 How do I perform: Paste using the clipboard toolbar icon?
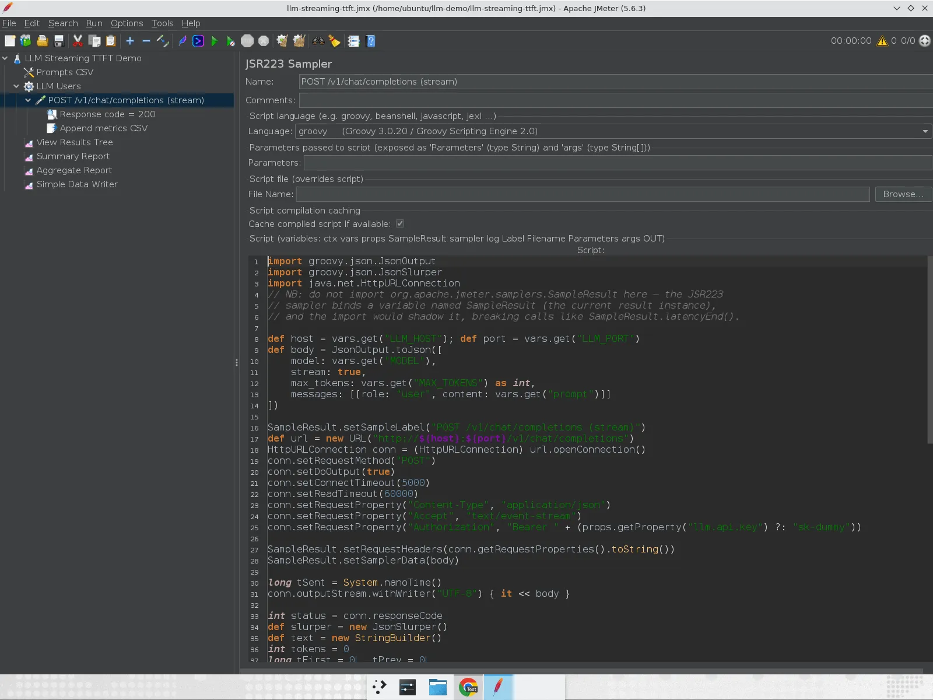(x=111, y=41)
